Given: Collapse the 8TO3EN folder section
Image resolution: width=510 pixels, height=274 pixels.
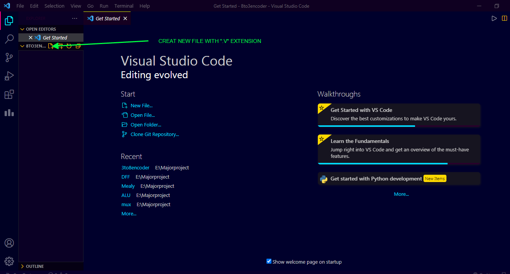Looking at the screenshot, I should pos(22,46).
